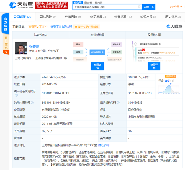Open the VIP会员 dropdown

coord(176,7)
